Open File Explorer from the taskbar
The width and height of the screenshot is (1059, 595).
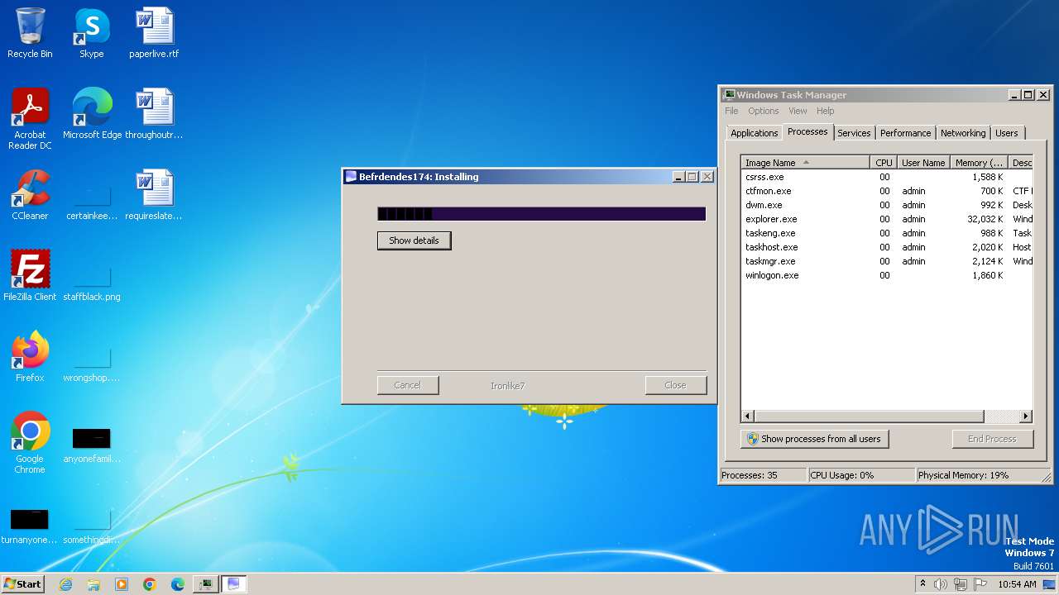tap(93, 584)
